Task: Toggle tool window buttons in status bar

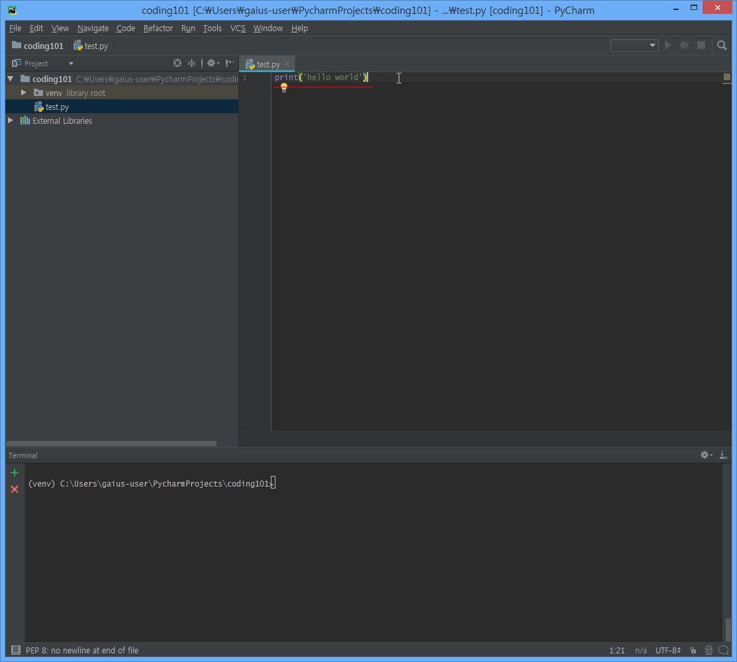Action: 15,650
